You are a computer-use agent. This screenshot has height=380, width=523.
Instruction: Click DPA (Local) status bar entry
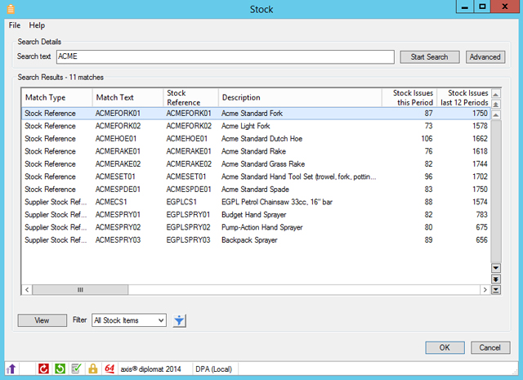click(x=214, y=369)
